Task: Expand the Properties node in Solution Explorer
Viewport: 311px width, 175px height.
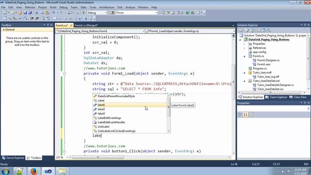Action: pos(244,44)
